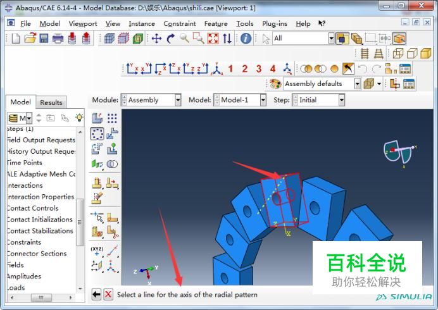Image resolution: width=438 pixels, height=310 pixels.
Task: Toggle the selected hammer display icon
Action: tap(348, 69)
